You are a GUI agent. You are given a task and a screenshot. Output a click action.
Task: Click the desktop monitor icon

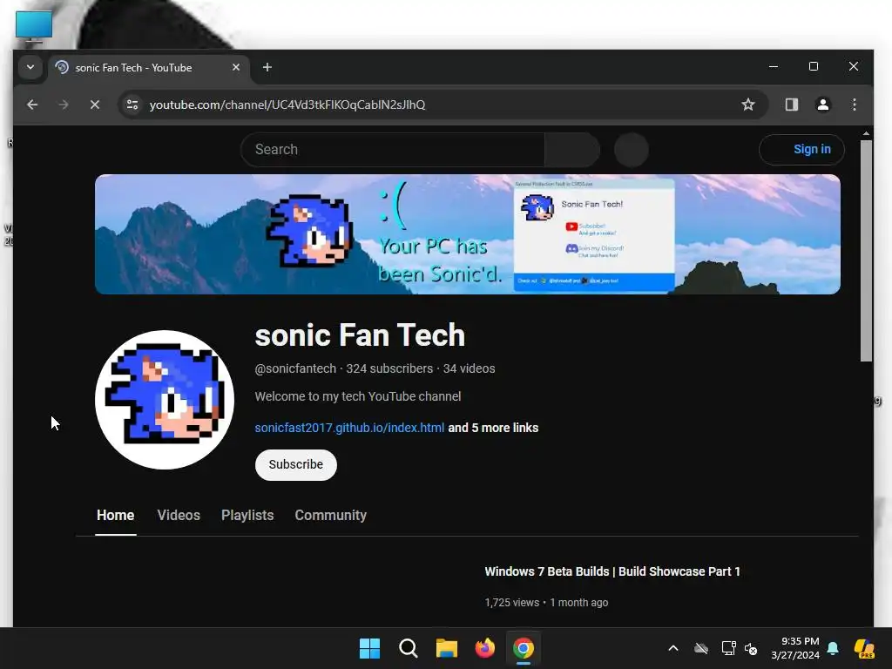pos(34,26)
